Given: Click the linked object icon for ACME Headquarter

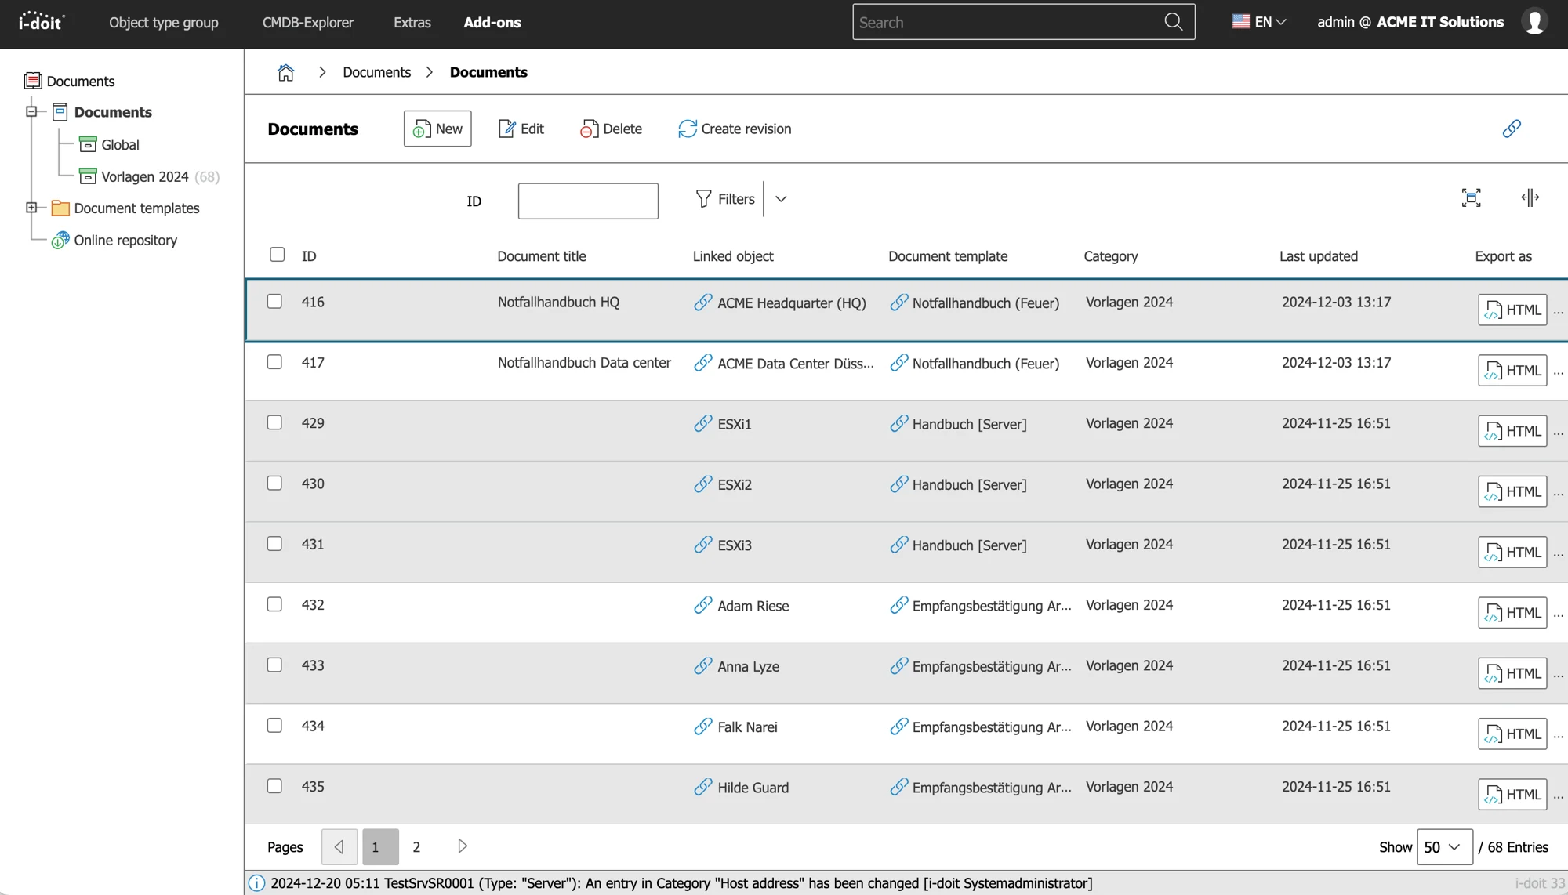Looking at the screenshot, I should tap(701, 303).
